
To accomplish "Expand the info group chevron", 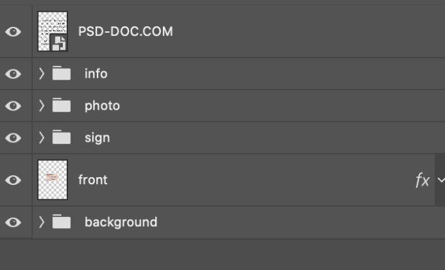I will [42, 74].
